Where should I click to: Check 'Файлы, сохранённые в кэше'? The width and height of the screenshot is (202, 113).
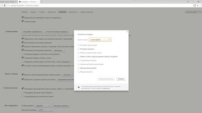tap(79, 53)
